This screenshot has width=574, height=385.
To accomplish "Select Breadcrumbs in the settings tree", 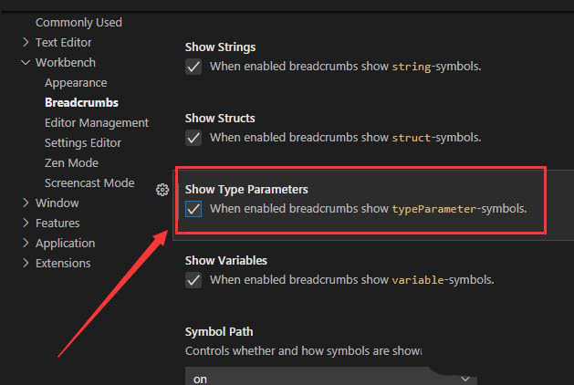I will [81, 103].
